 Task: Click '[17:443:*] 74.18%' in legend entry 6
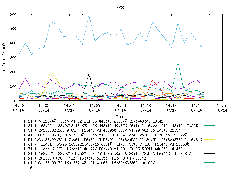[x=134, y=144]
